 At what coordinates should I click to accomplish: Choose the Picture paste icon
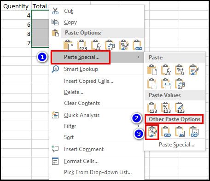pyautogui.click(x=180, y=132)
